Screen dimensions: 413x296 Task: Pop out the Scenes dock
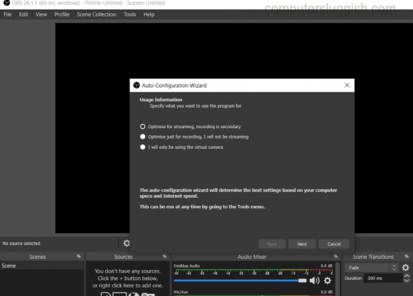[x=79, y=256]
